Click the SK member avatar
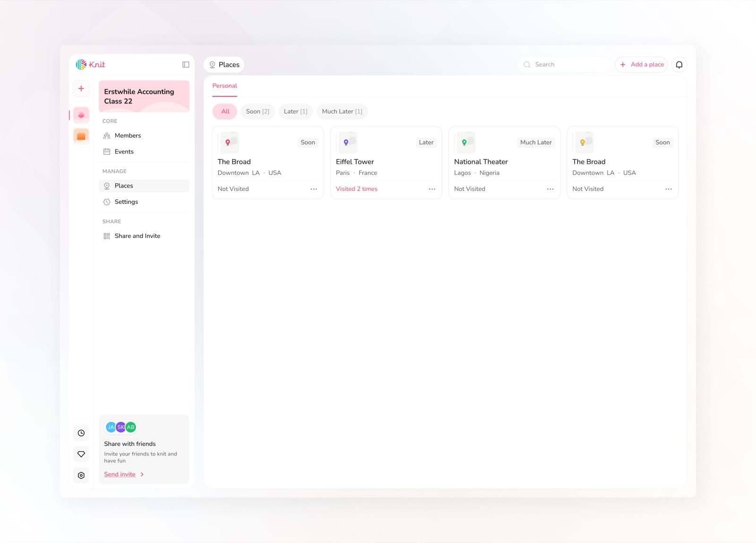This screenshot has width=756, height=543. coord(121,427)
